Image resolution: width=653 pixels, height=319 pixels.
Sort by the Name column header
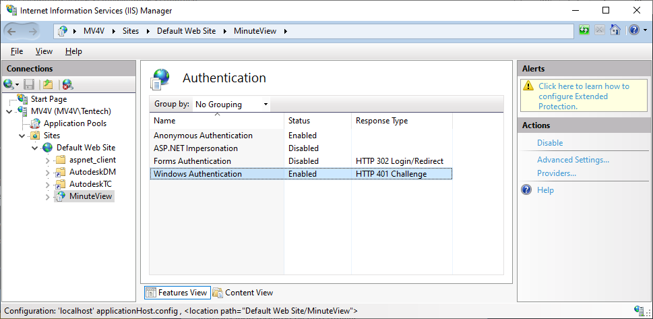[x=217, y=121]
